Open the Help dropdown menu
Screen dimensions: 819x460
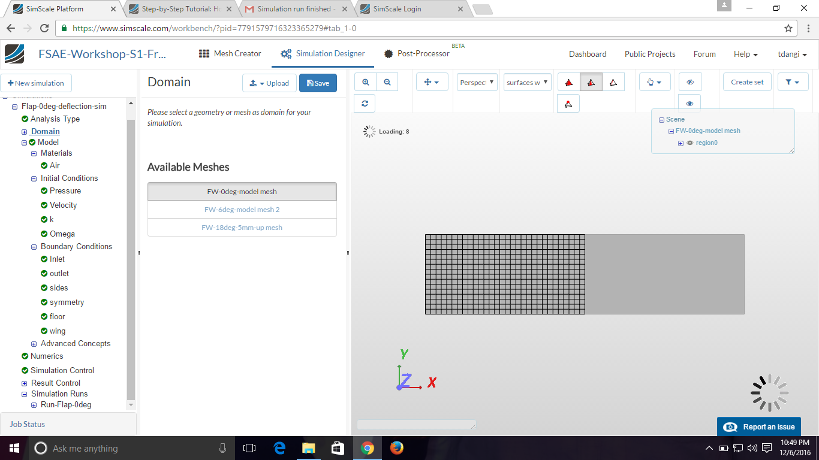pyautogui.click(x=746, y=54)
